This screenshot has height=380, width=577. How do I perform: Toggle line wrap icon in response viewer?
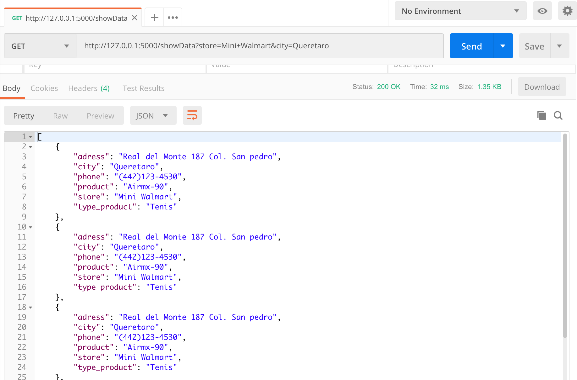click(192, 115)
